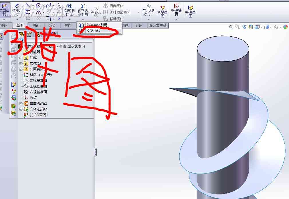The height and width of the screenshot is (199, 289).
Task: Open dropdown arrow under 转换实体引用
Action: pyautogui.click(x=83, y=19)
